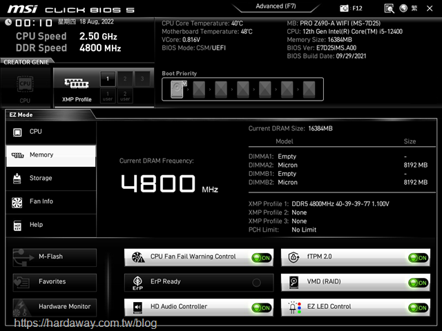Select XMP profile 3

pyautogui.click(x=142, y=79)
